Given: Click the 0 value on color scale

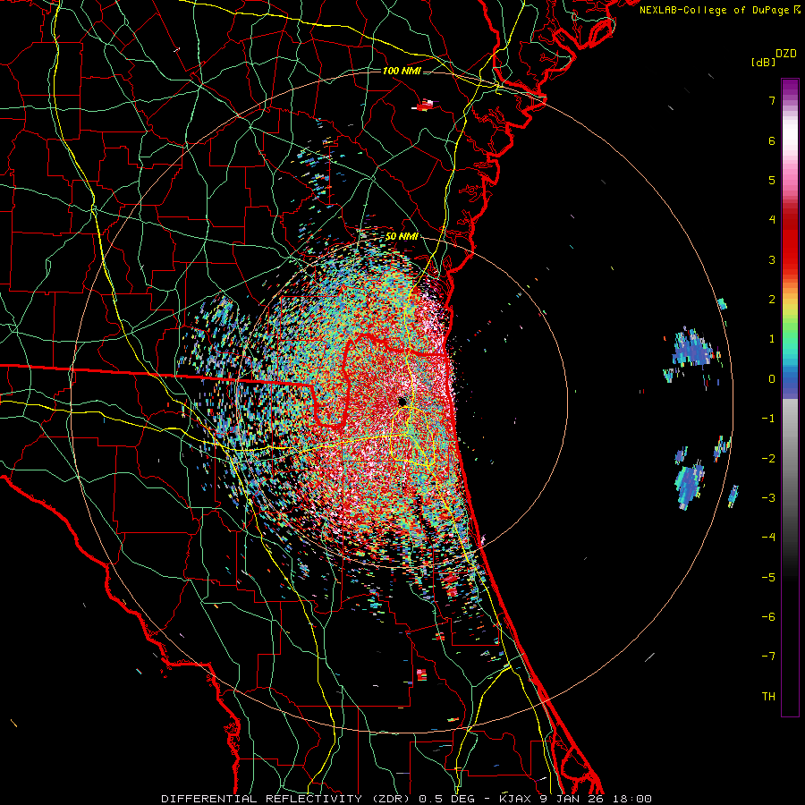Looking at the screenshot, I should pyautogui.click(x=772, y=379).
